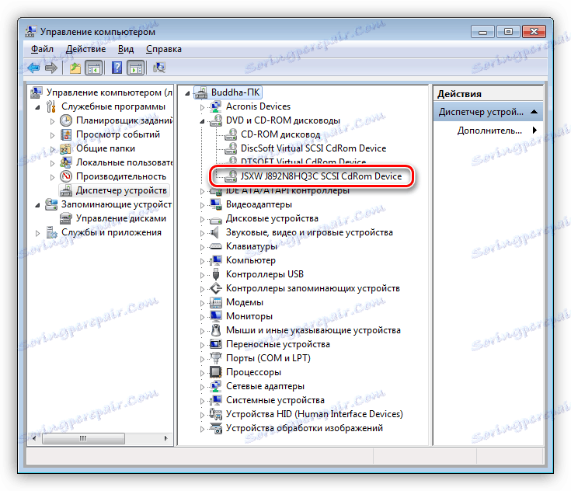Image resolution: width=571 pixels, height=491 pixels.
Task: Select Просмотр событий in left tree
Action: coord(118,134)
